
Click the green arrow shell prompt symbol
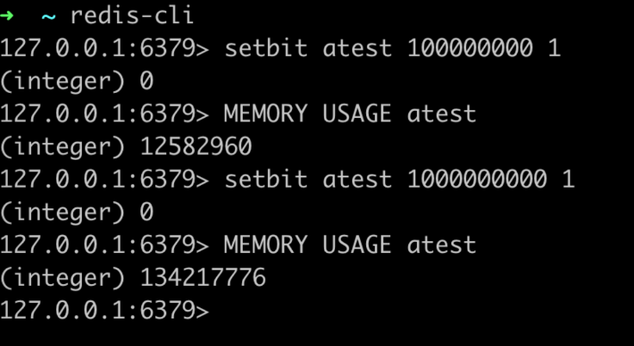click(x=8, y=15)
